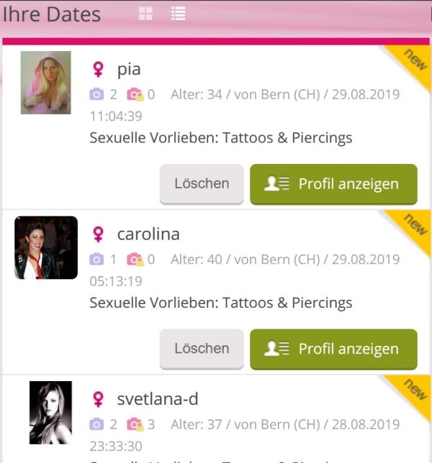Click the female gender icon beside carolina
432x463 pixels.
tap(99, 234)
